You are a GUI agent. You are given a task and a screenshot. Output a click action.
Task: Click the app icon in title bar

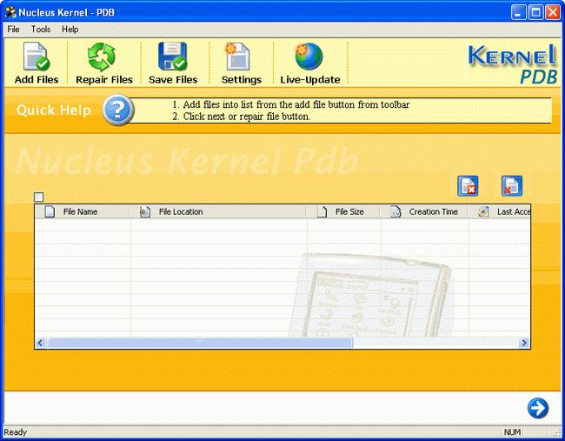coord(10,12)
